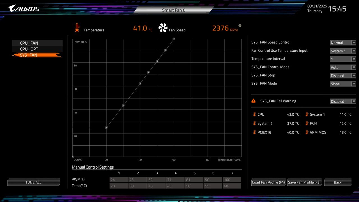
Task: Click the Load Fan Profile button
Action: click(x=268, y=182)
